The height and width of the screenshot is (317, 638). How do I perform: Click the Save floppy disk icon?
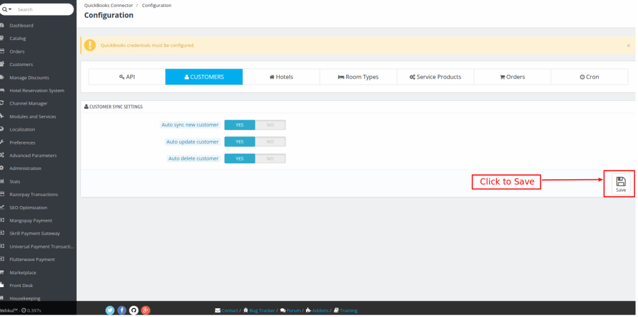point(621,181)
